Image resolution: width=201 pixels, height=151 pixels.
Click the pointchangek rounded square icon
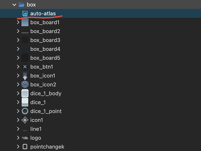[x=25, y=147]
